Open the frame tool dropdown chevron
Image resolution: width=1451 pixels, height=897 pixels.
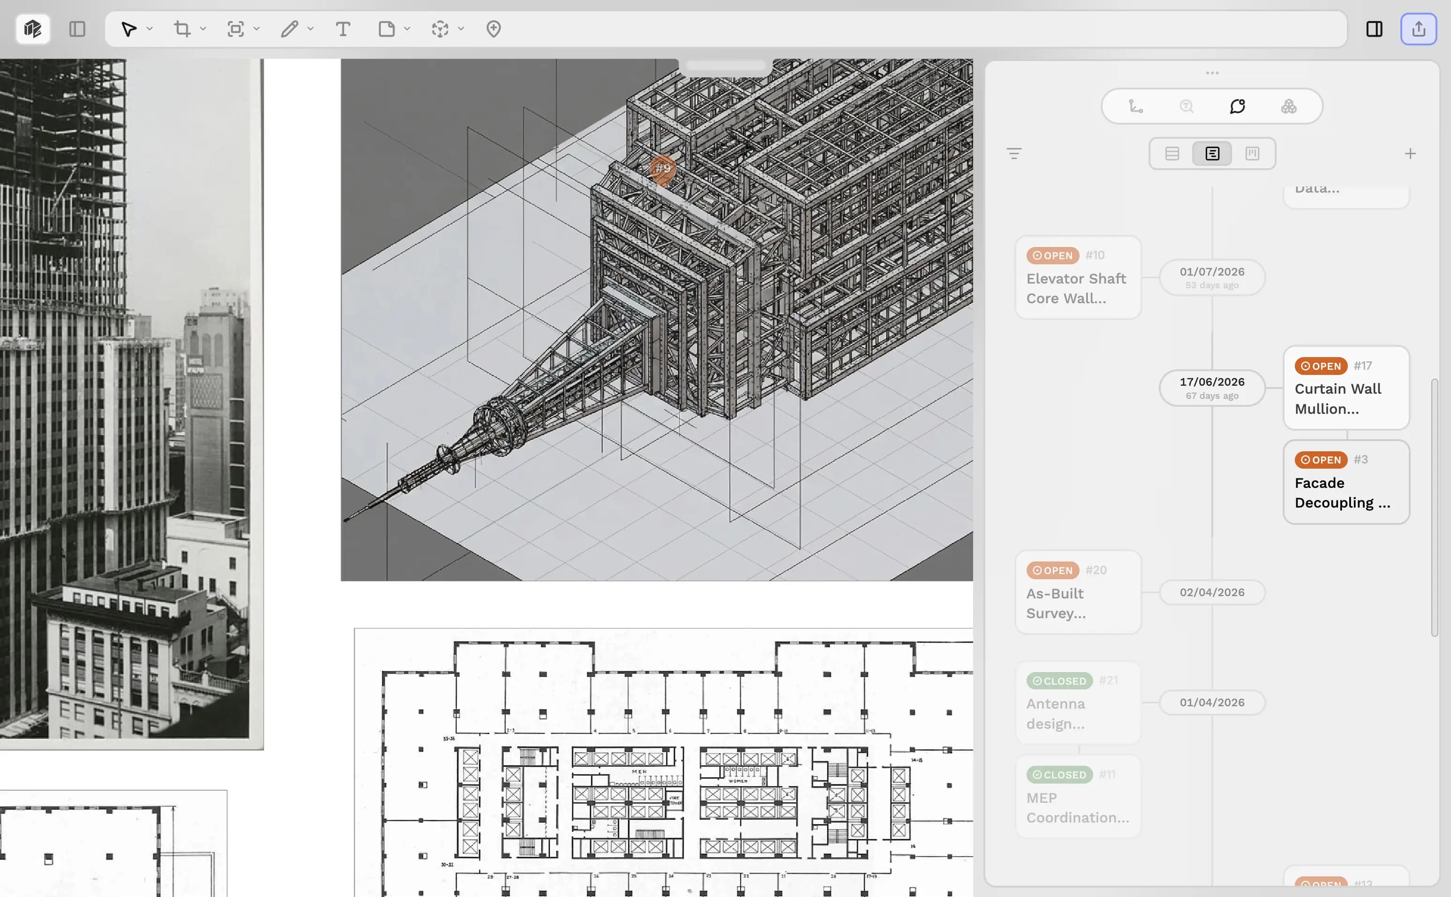tap(257, 29)
